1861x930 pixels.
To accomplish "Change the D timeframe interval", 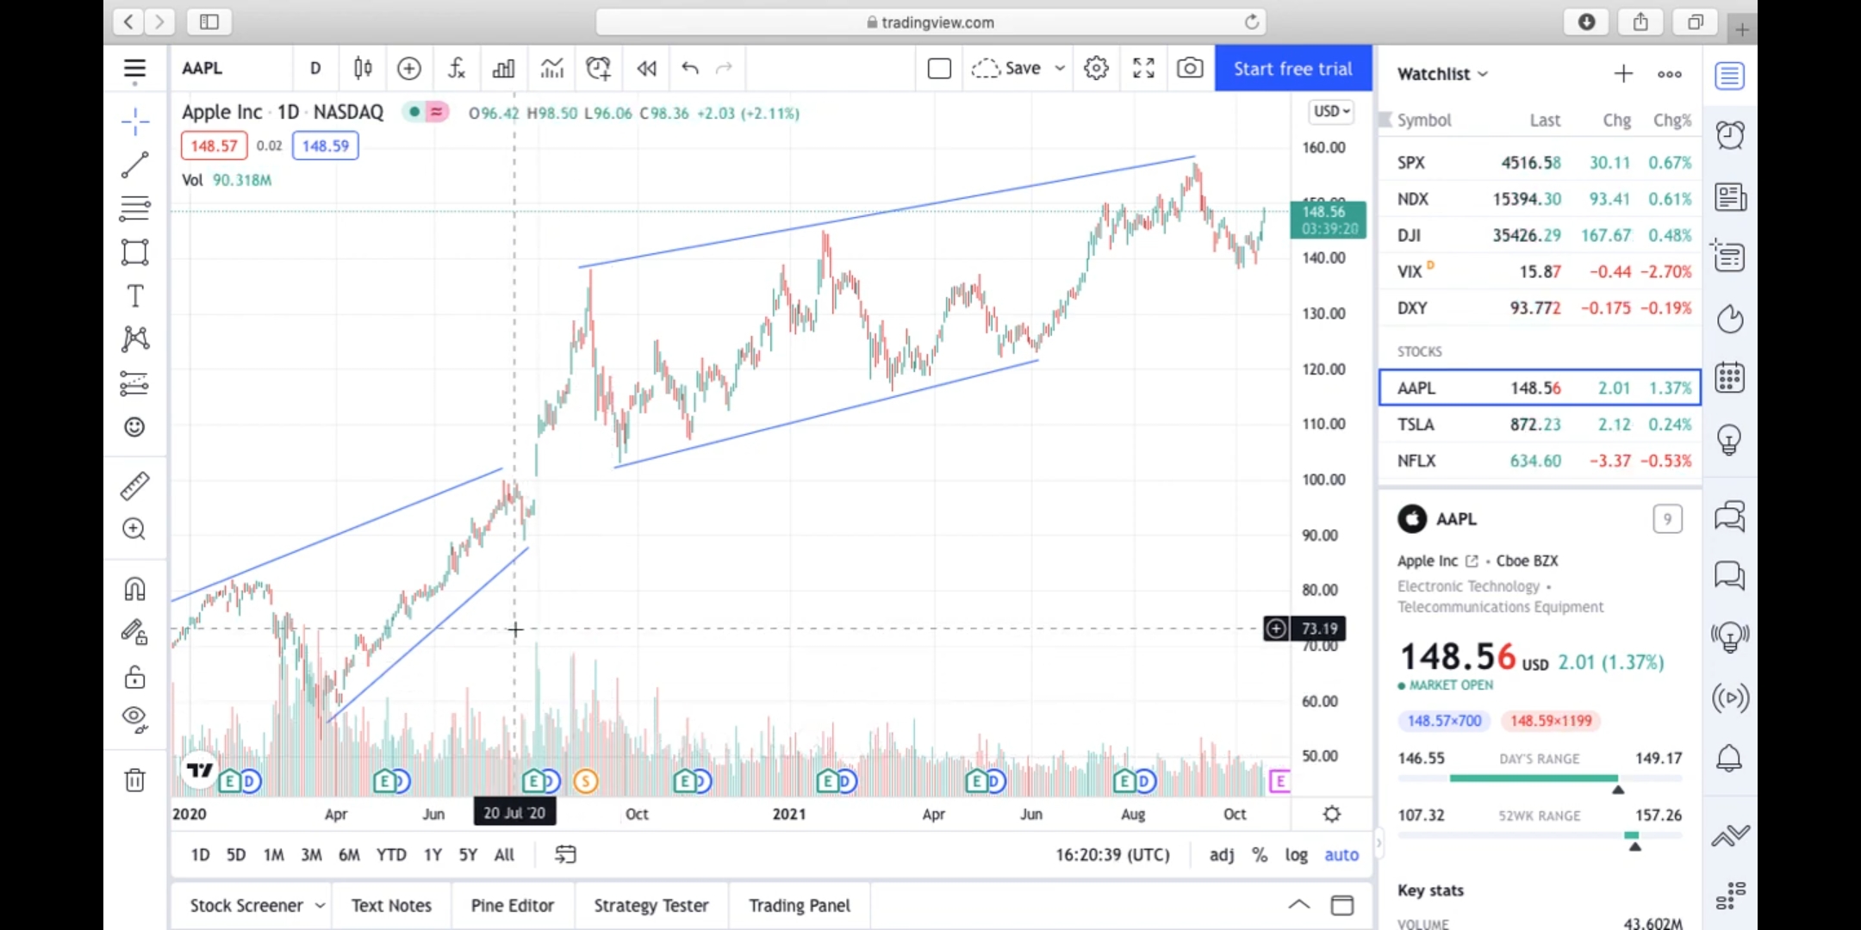I will [x=315, y=68].
